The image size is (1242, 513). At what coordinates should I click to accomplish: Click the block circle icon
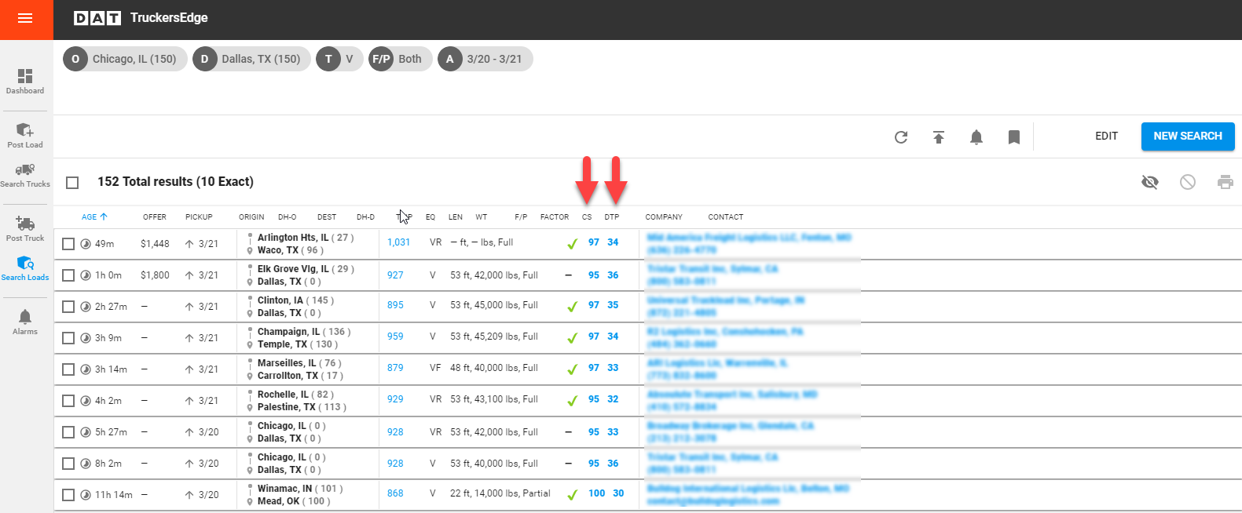click(1188, 182)
